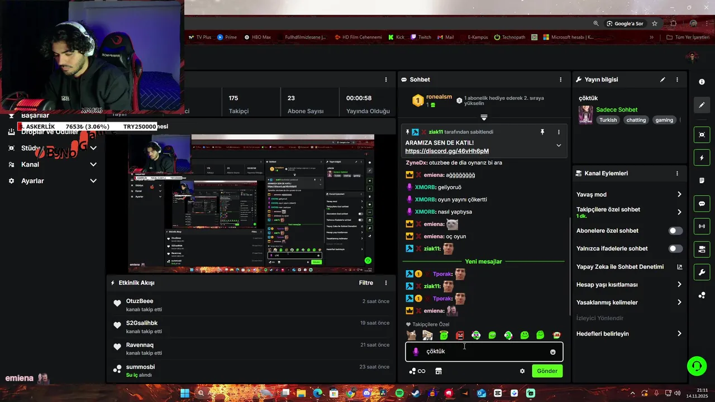Open Discord from the taskbar
715x402 pixels.
366,393
